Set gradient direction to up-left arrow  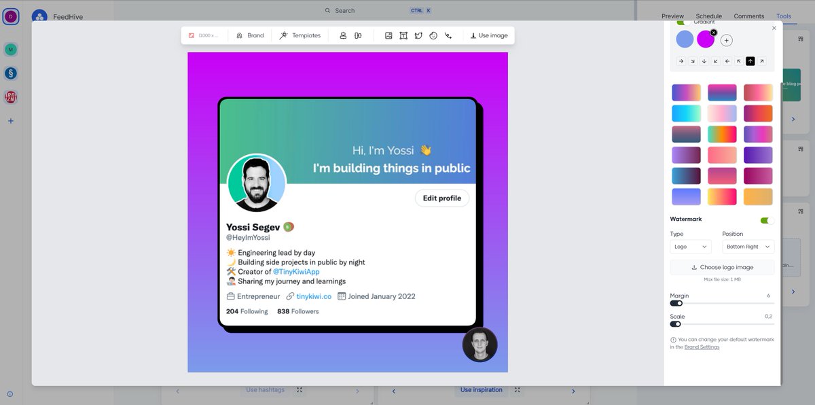tap(739, 61)
